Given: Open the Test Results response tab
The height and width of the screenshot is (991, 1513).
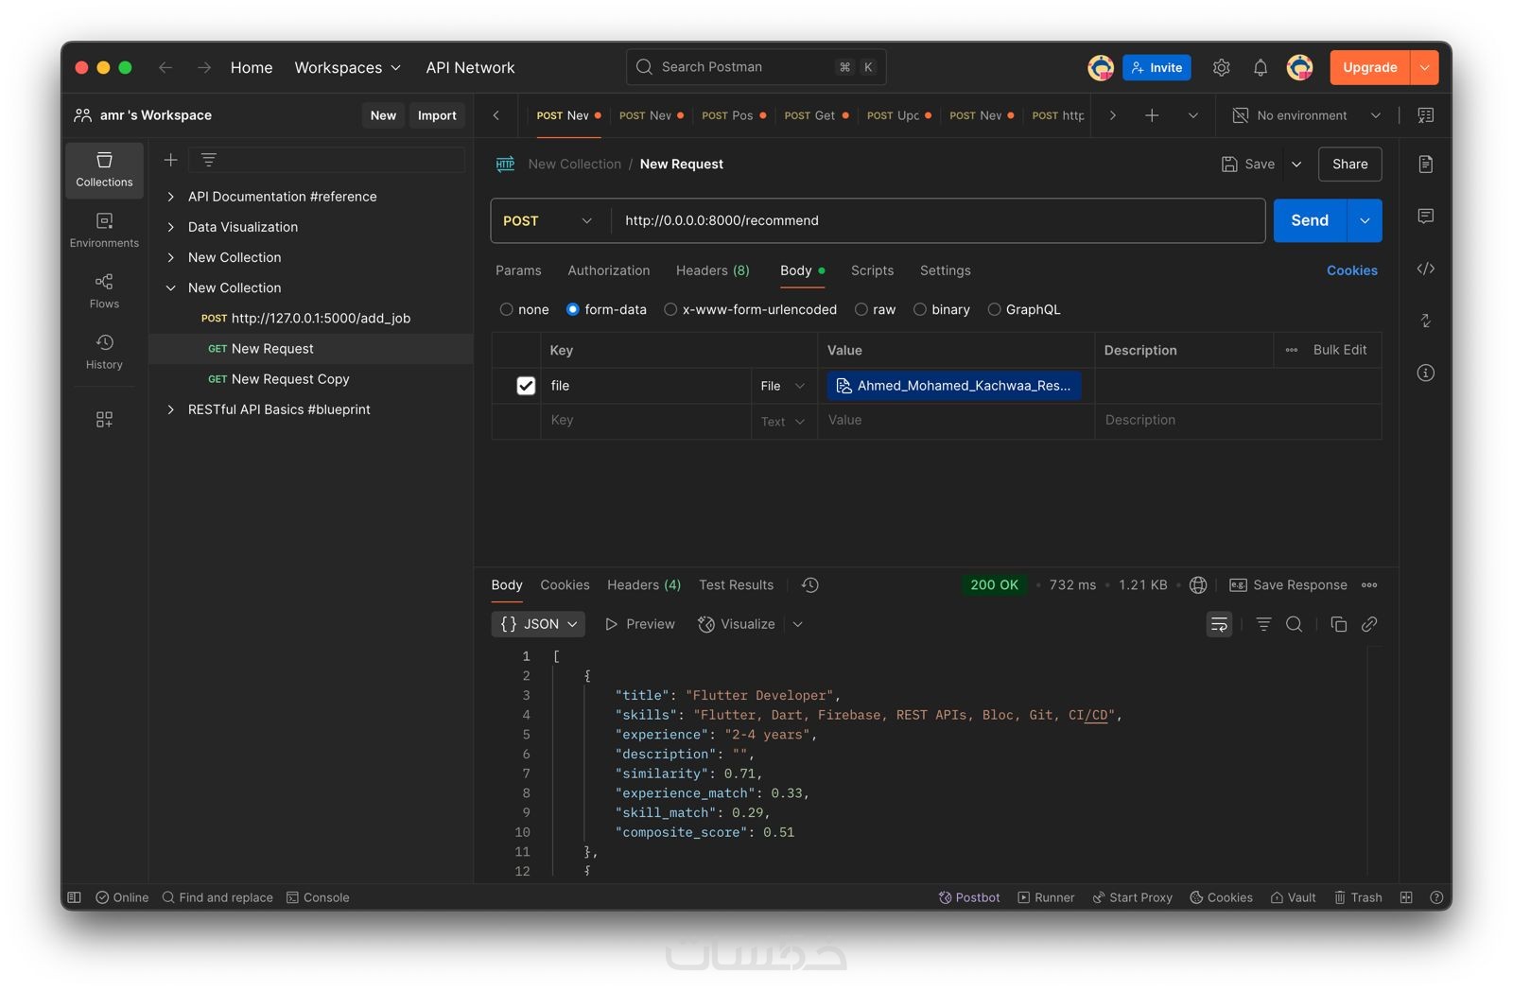Looking at the screenshot, I should 736,585.
